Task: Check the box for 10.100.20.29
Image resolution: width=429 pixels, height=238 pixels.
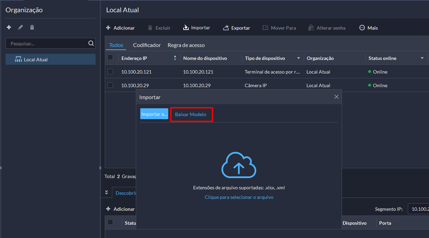Action: tap(110, 85)
